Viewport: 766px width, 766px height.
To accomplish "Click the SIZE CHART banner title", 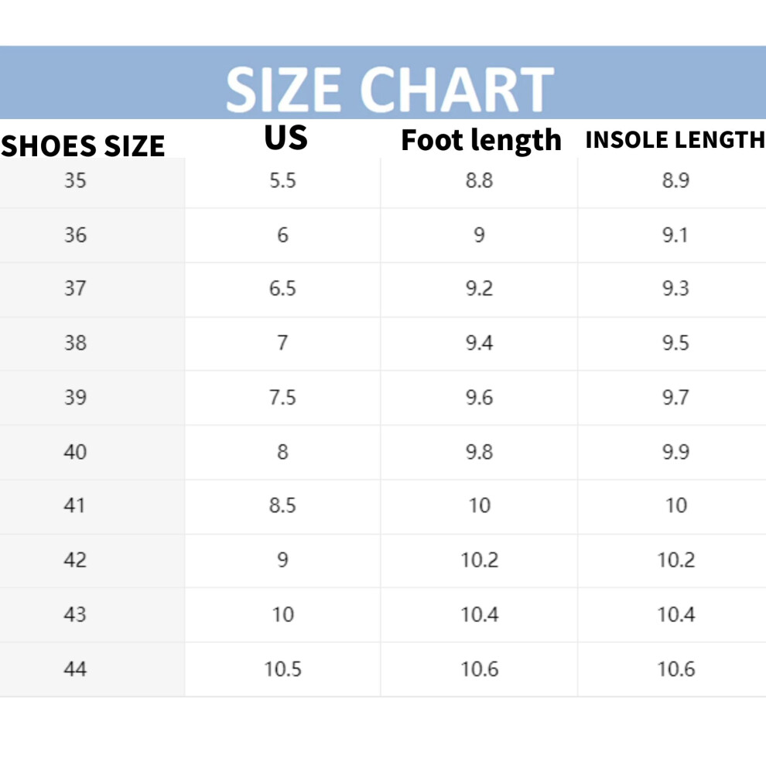I will tap(389, 90).
